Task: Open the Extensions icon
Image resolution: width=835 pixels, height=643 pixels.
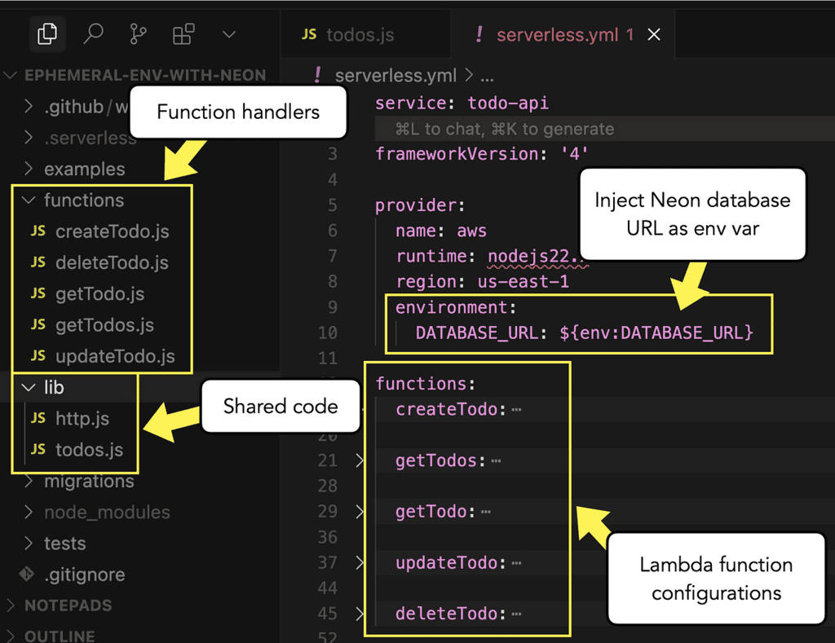Action: (x=183, y=34)
